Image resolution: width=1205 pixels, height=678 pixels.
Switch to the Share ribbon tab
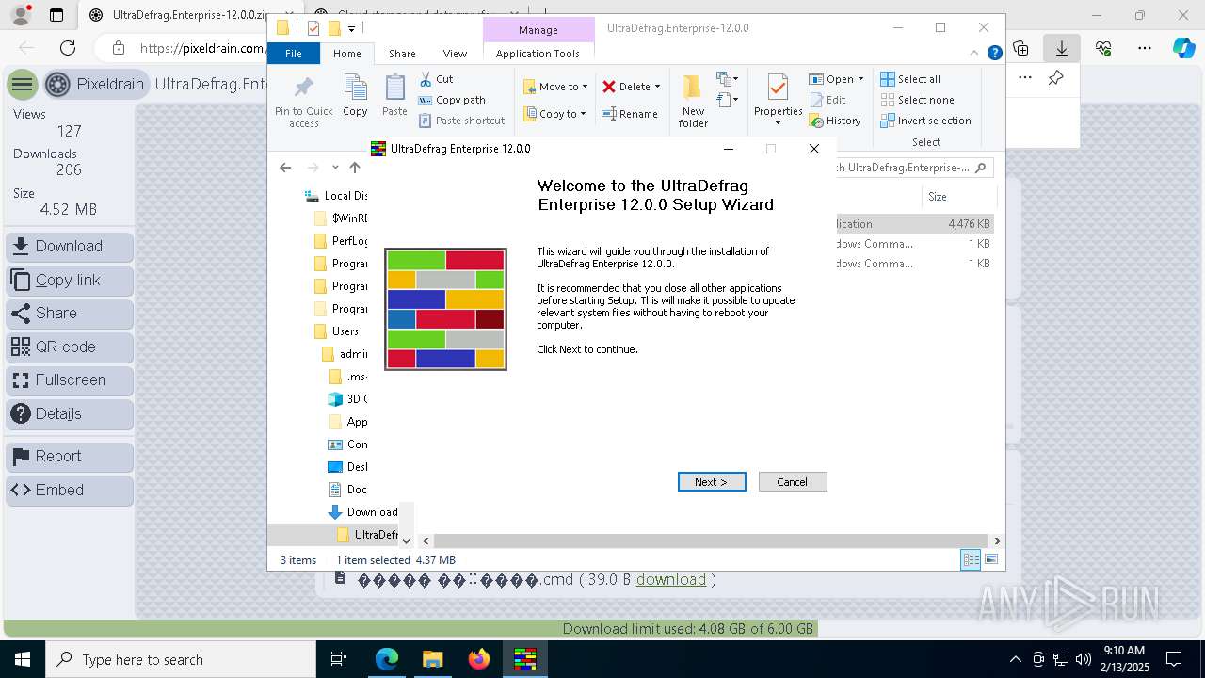(x=402, y=54)
